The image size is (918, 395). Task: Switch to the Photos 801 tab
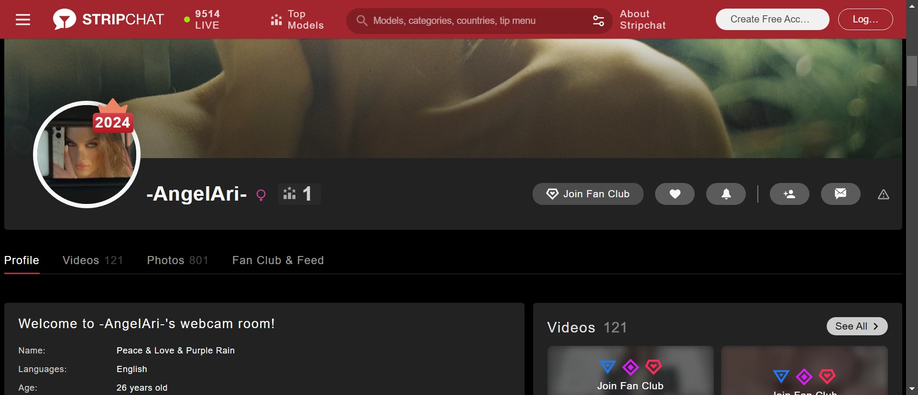(177, 260)
